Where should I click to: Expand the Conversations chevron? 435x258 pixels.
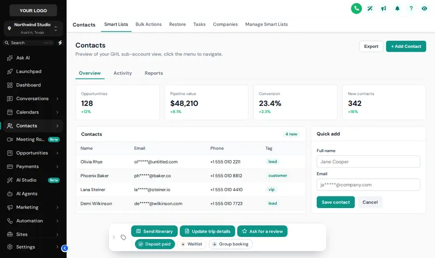pyautogui.click(x=57, y=99)
